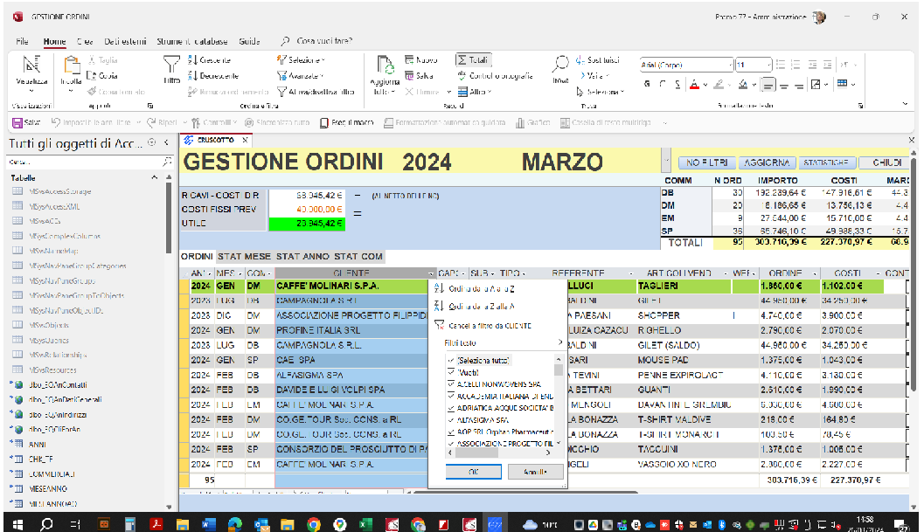The width and height of the screenshot is (924, 532).
Task: Open the File menu
Action: click(x=22, y=41)
